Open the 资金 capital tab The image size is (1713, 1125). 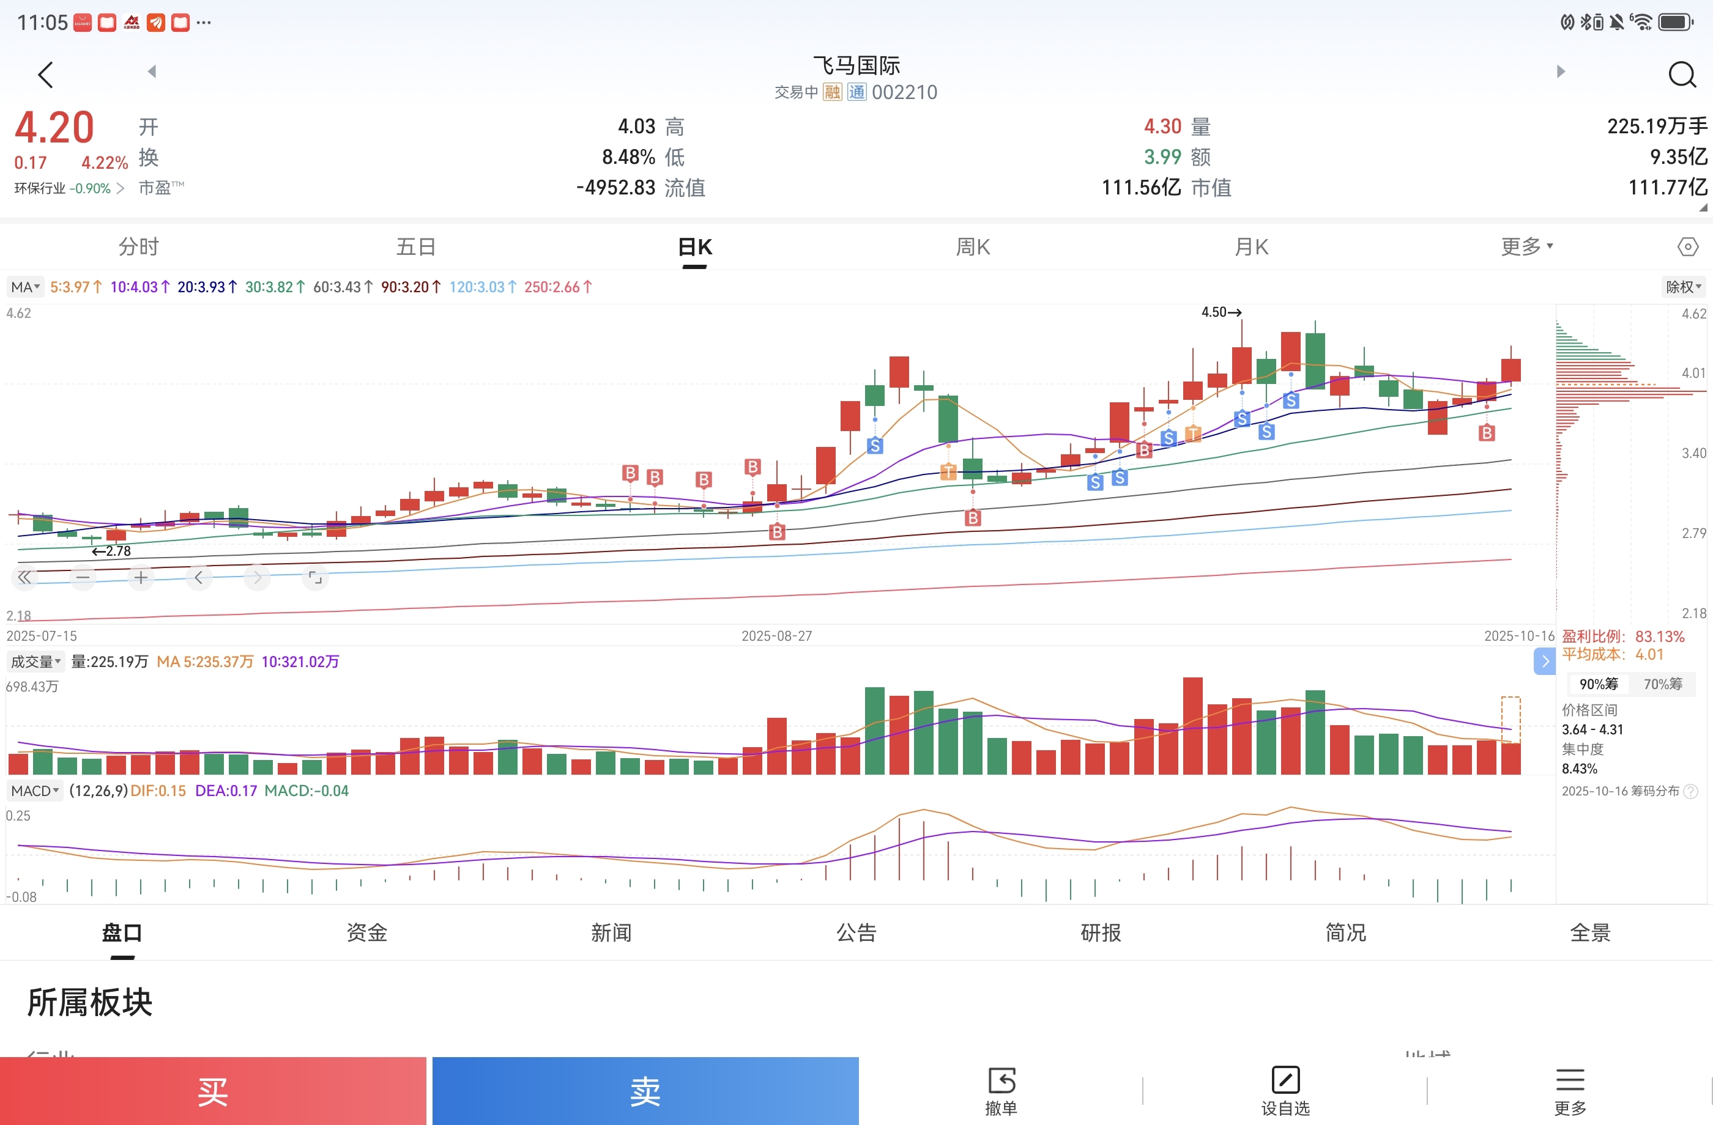366,933
